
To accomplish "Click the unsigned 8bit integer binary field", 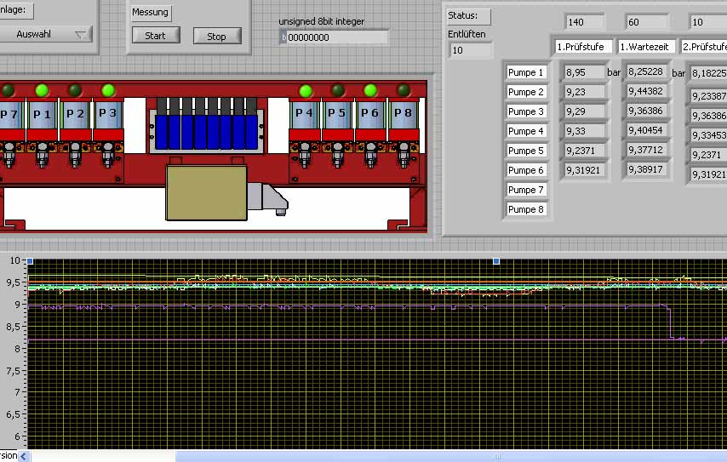I will tap(336, 37).
